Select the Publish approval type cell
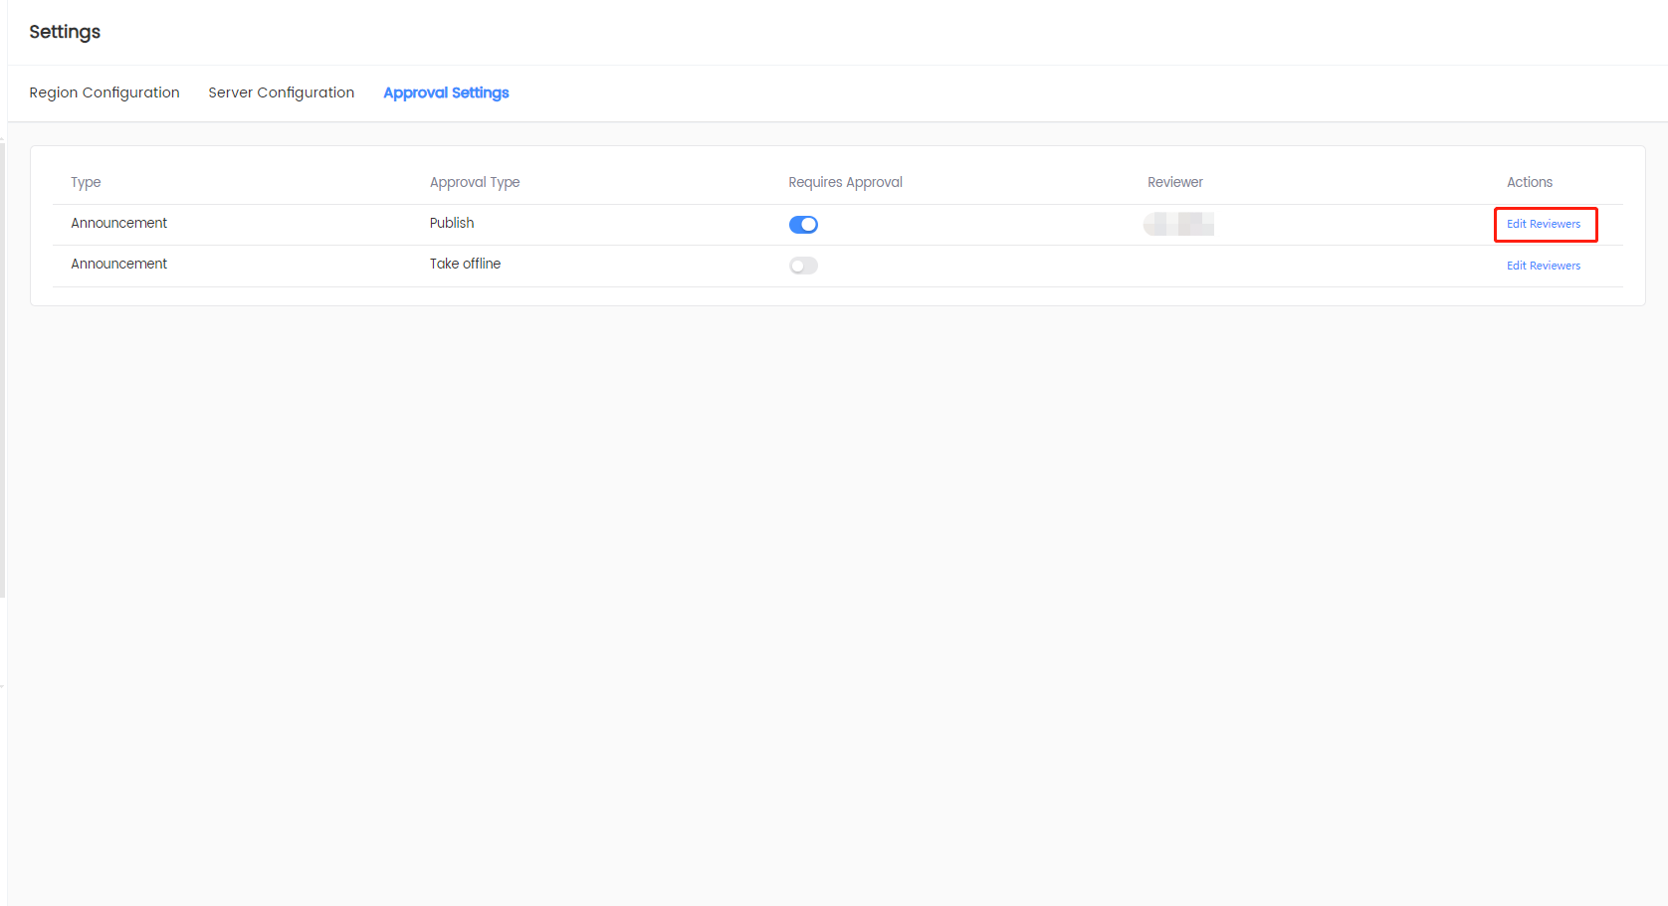Viewport: 1668px width, 906px height. tap(452, 224)
